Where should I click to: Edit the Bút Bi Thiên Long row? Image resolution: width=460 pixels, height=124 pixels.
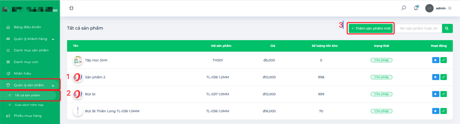pos(444,111)
